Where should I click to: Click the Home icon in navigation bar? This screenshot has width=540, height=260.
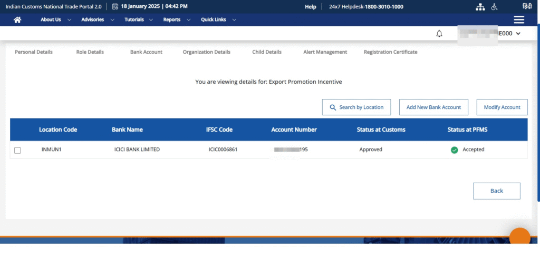17,19
